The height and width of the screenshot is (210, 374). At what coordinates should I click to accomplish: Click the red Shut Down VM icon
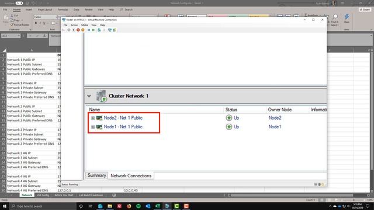click(x=78, y=30)
